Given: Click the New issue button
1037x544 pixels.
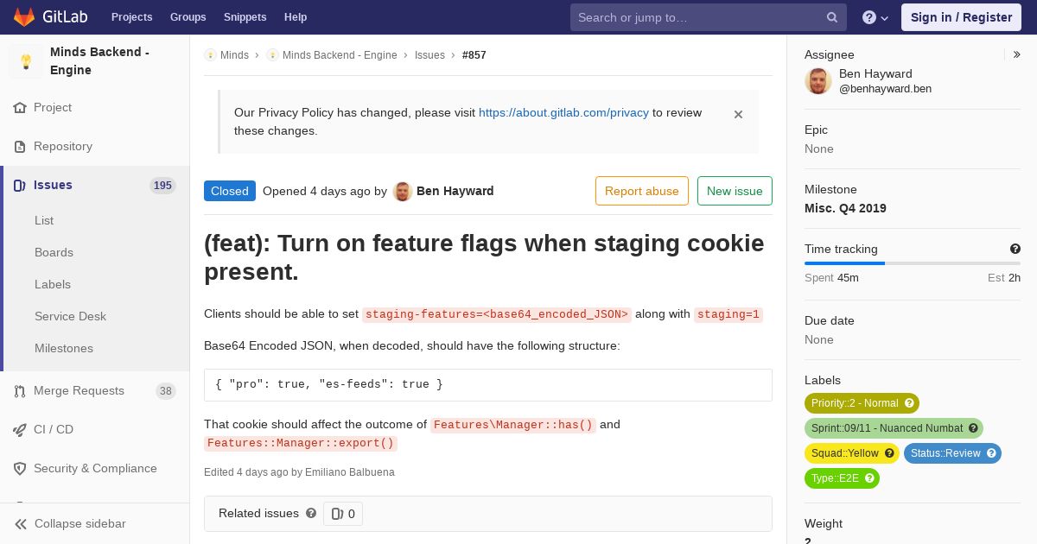Looking at the screenshot, I should point(735,191).
